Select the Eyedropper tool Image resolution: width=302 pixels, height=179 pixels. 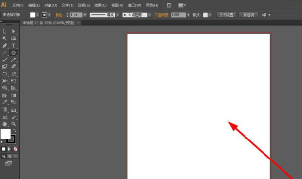point(5,102)
